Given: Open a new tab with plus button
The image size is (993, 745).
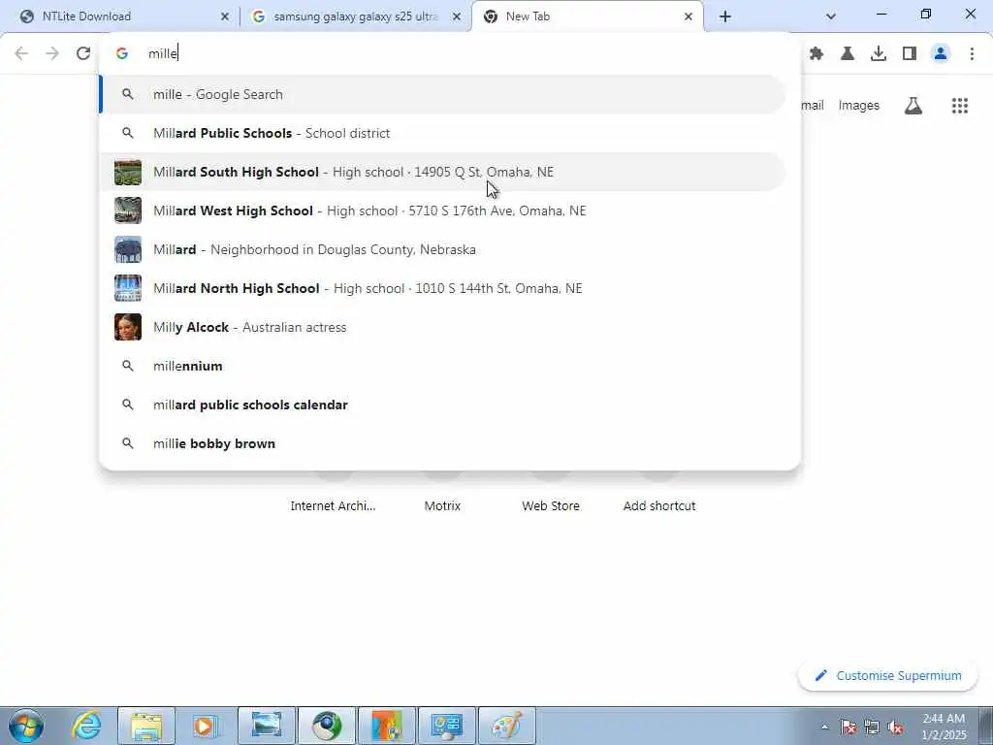Looking at the screenshot, I should pos(725,16).
